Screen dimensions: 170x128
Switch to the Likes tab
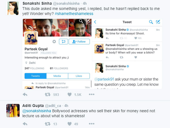coord(79,76)
